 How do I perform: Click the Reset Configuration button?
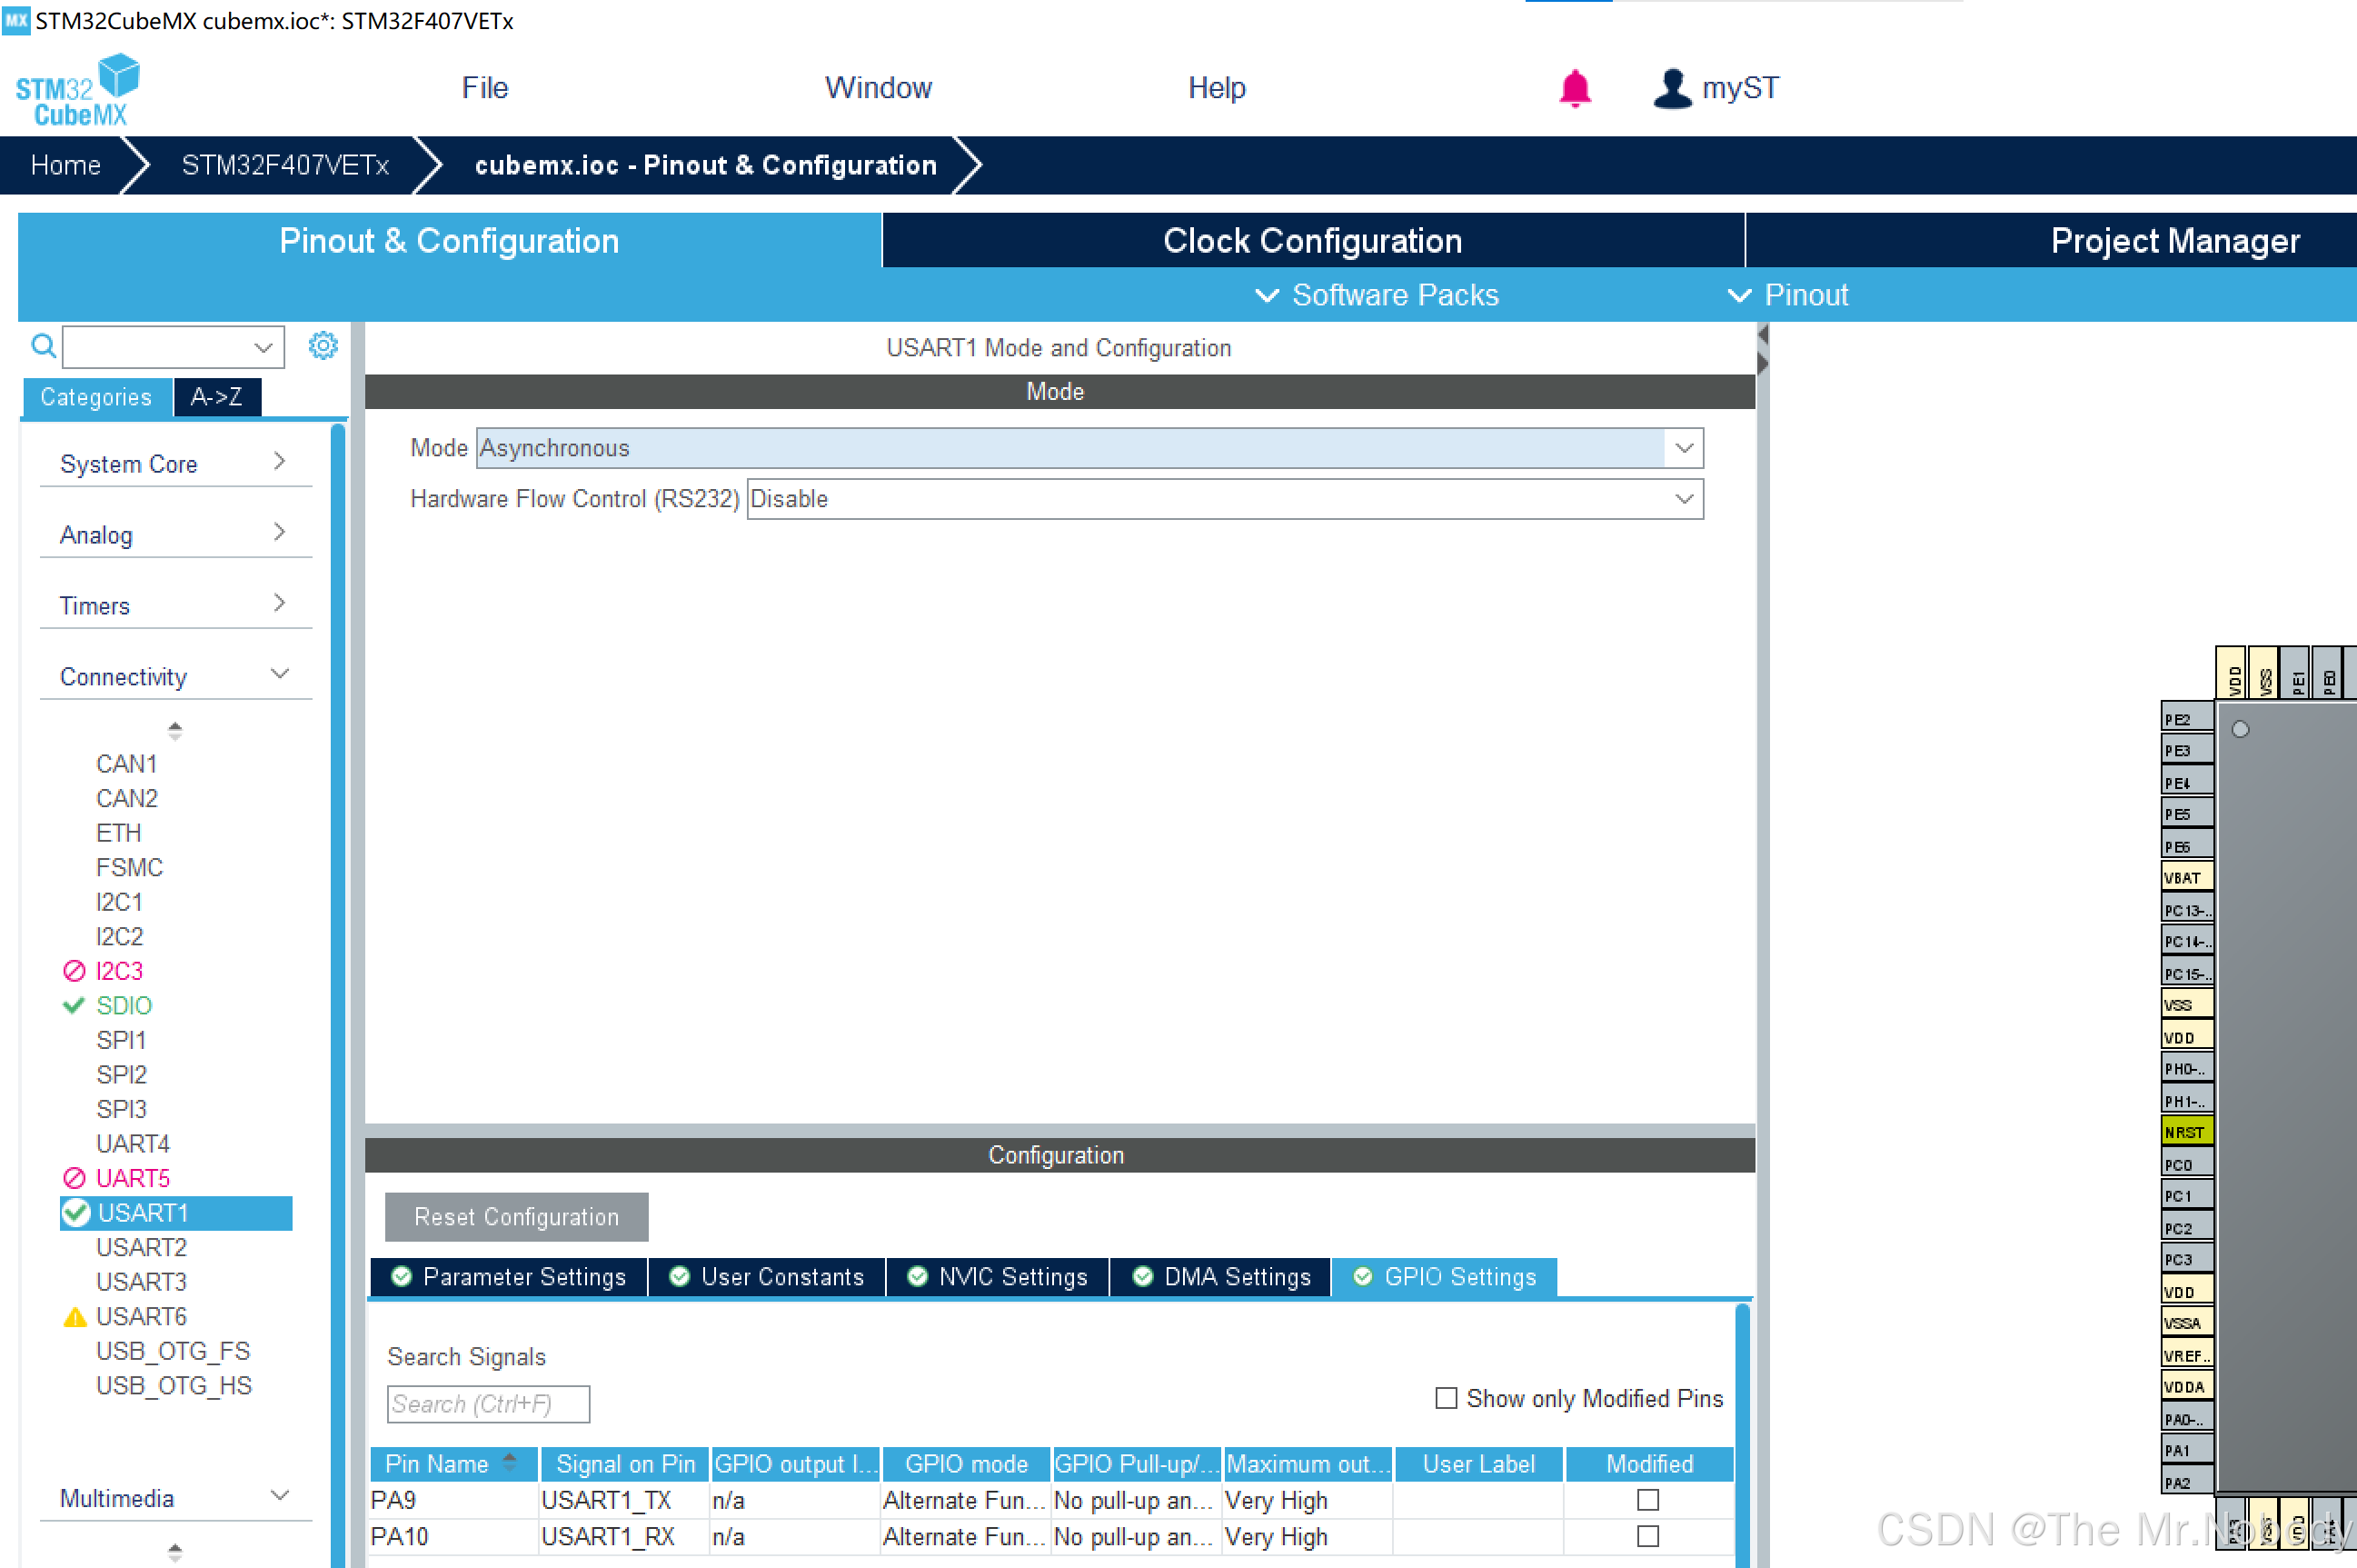coord(516,1217)
